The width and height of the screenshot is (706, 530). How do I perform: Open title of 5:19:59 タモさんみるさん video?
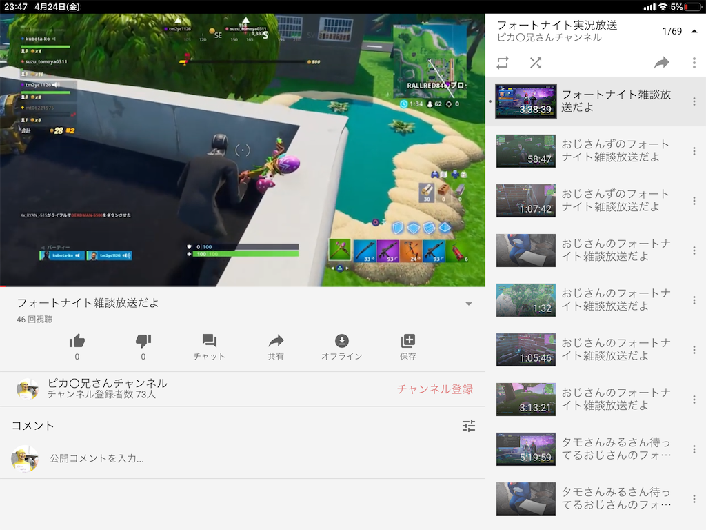(x=616, y=449)
